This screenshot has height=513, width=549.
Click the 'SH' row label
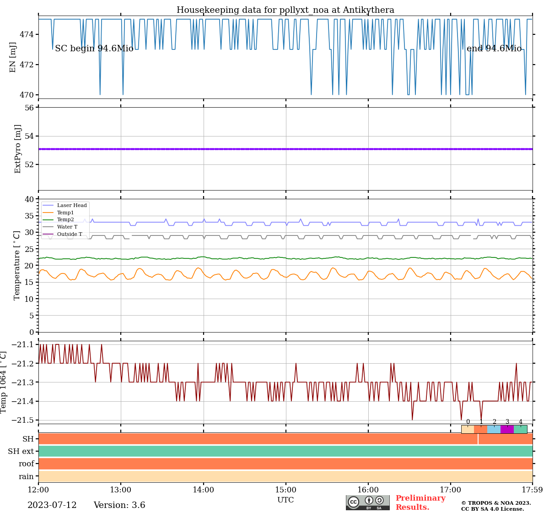(x=28, y=439)
